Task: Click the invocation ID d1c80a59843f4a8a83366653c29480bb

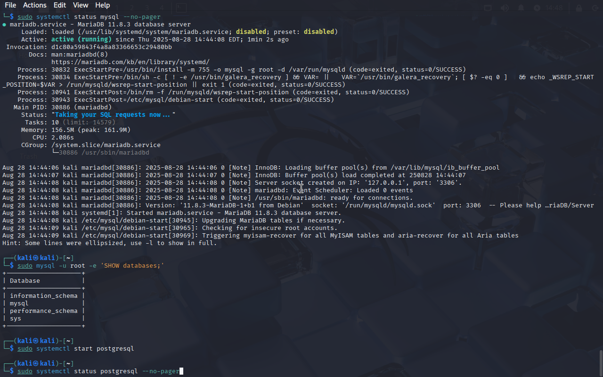Action: (x=112, y=47)
